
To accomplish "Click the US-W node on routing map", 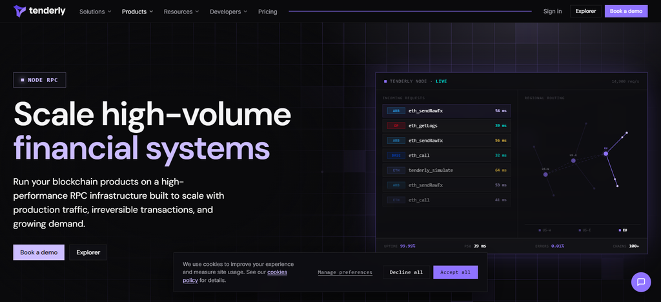I will click(545, 174).
